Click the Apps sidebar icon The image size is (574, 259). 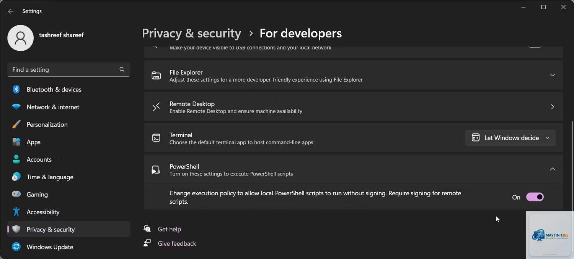pos(16,142)
